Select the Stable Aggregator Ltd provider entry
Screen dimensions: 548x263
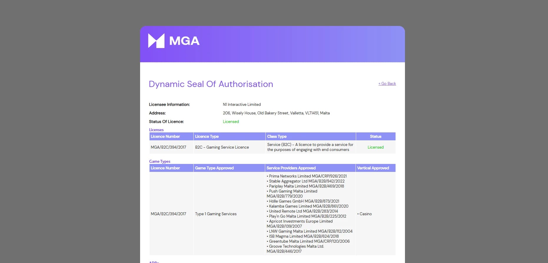click(x=305, y=181)
